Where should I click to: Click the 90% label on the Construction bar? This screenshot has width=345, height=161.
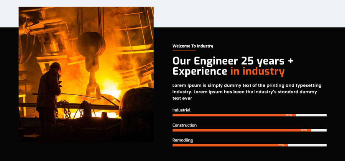point(304,130)
